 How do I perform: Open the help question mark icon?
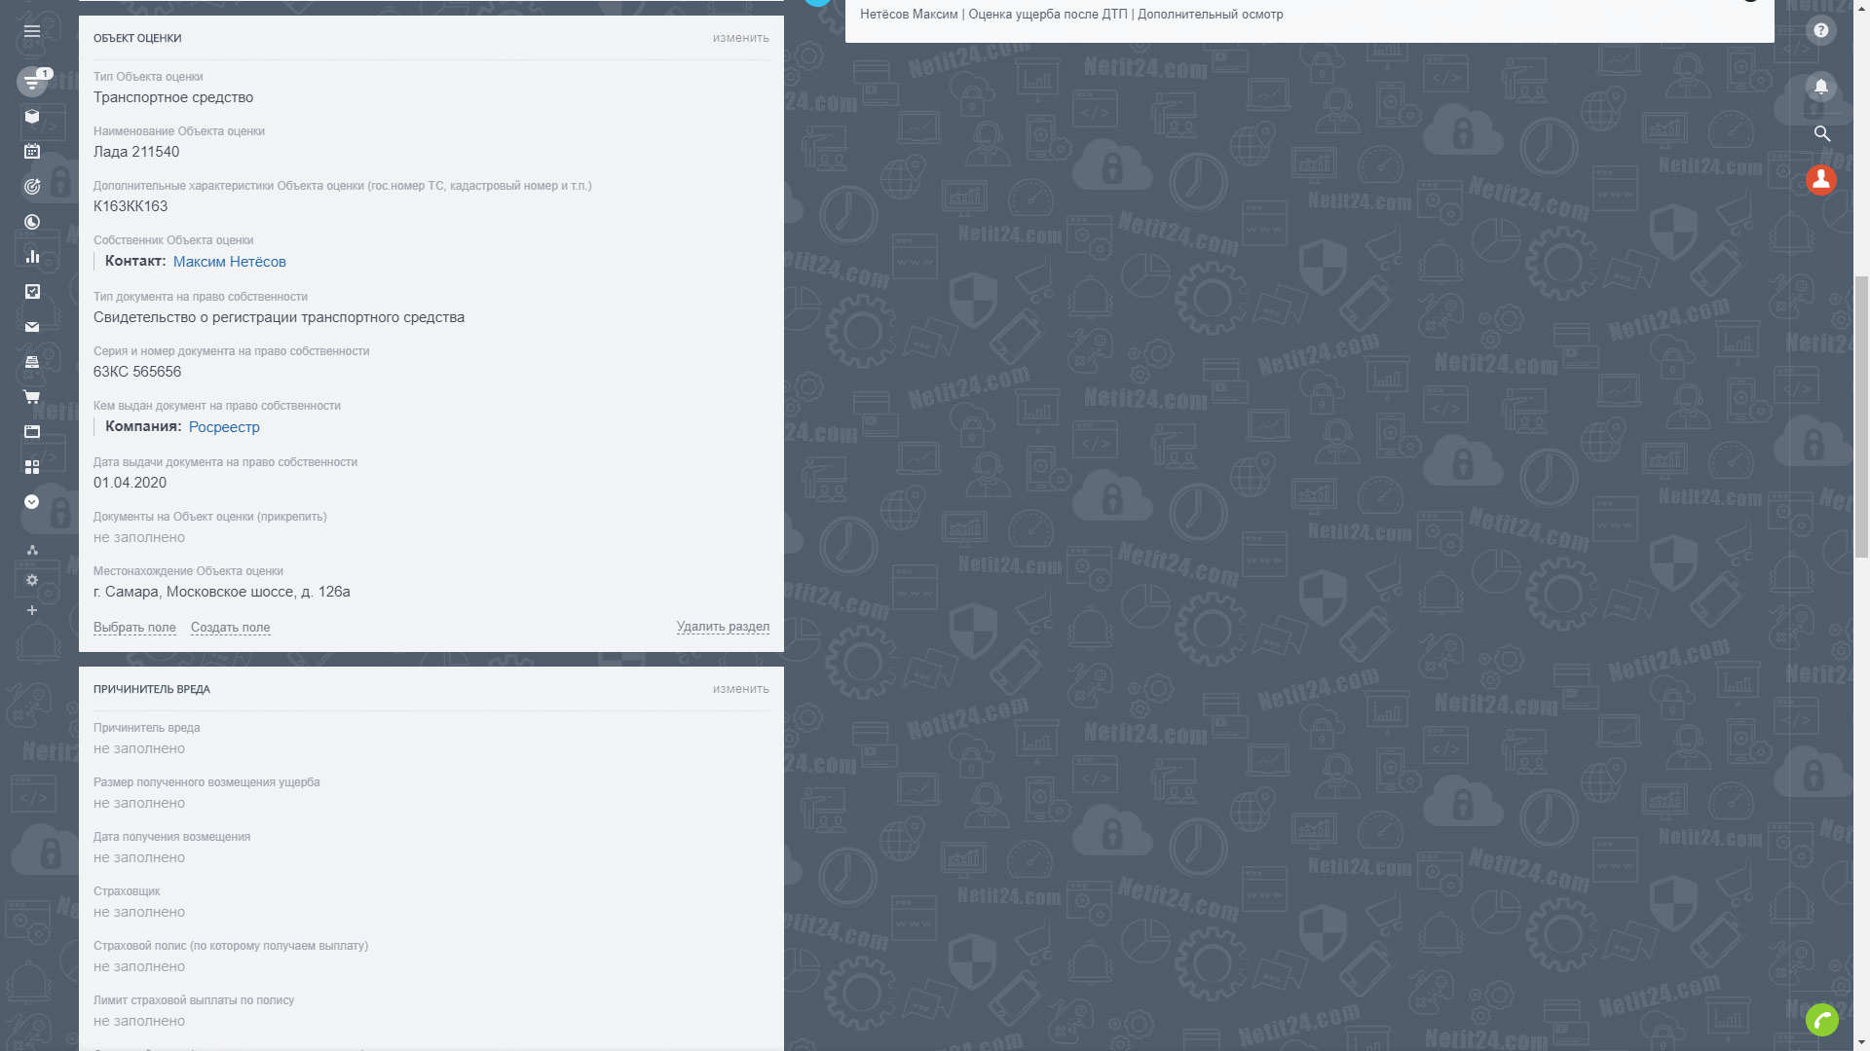1821,30
